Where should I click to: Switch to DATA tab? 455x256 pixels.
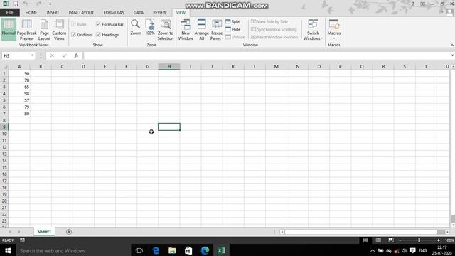coord(139,13)
